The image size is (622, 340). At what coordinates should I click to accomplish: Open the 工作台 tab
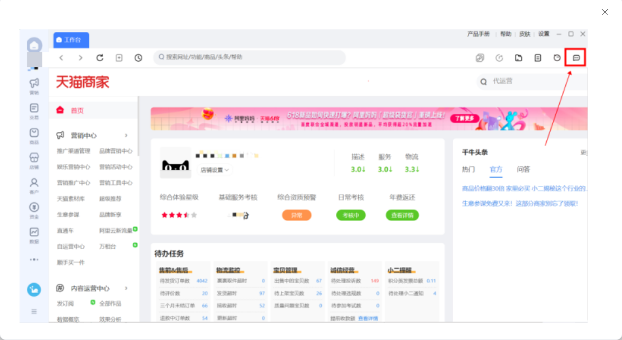coord(71,40)
